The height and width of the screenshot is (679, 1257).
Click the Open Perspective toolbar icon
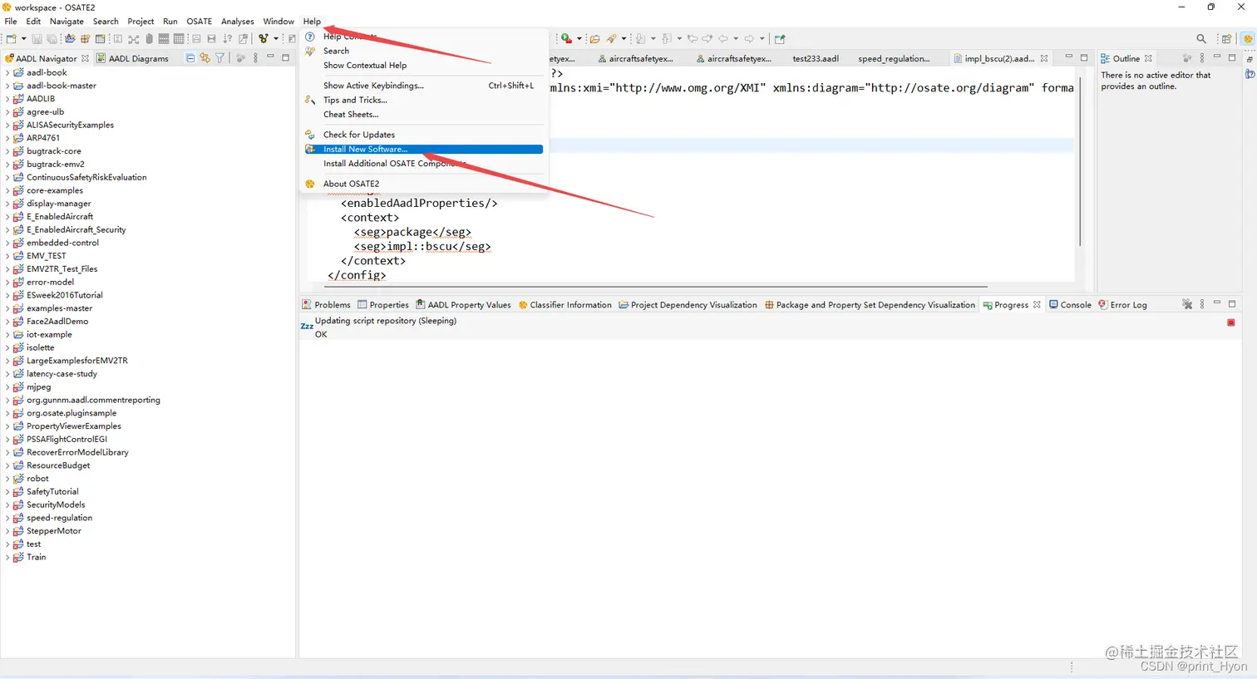(x=1226, y=38)
